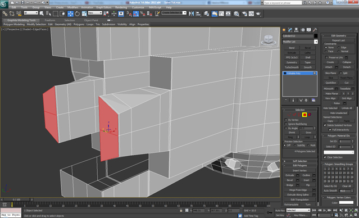Uncheck Full Interactivity checkbox
Viewport: 359px width, 218px height.
[x=330, y=130]
